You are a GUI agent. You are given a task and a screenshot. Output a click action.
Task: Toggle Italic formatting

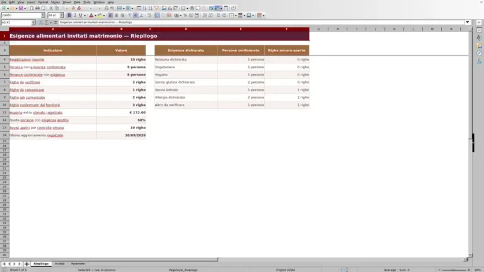tap(75, 15)
